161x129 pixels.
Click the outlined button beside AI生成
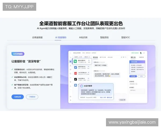click(x=141, y=76)
